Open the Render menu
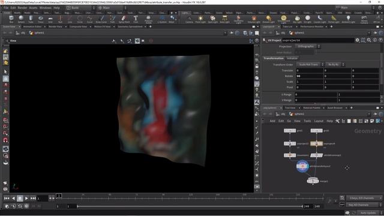This screenshot has height=216, width=384. (x=22, y=8)
